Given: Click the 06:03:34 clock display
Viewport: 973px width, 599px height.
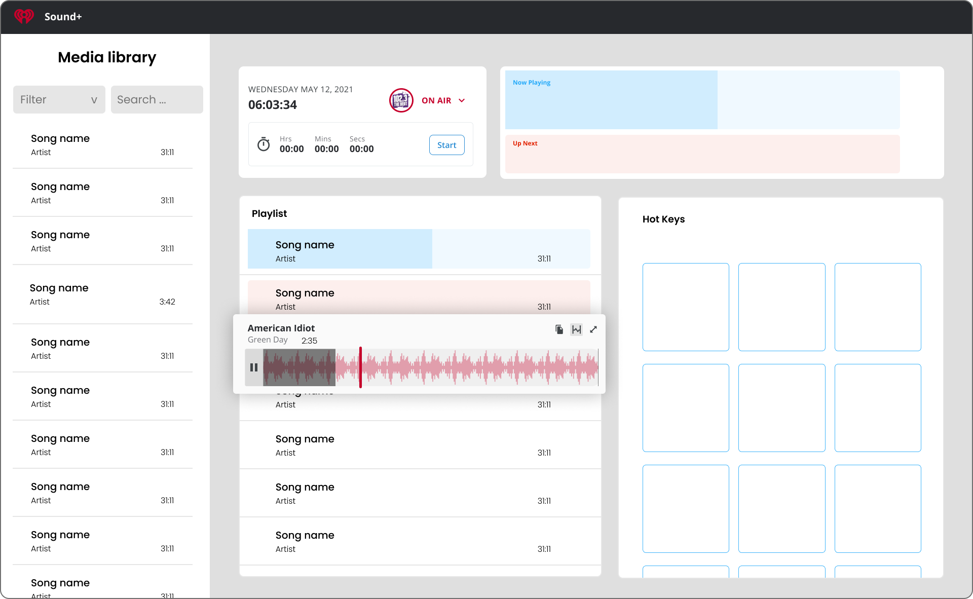Looking at the screenshot, I should 272,105.
